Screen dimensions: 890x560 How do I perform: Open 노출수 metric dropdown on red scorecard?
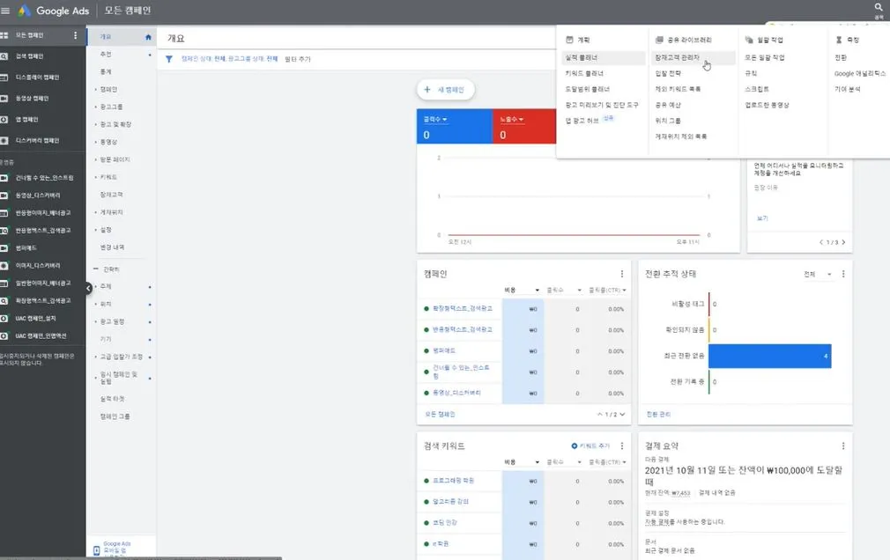pyautogui.click(x=511, y=119)
